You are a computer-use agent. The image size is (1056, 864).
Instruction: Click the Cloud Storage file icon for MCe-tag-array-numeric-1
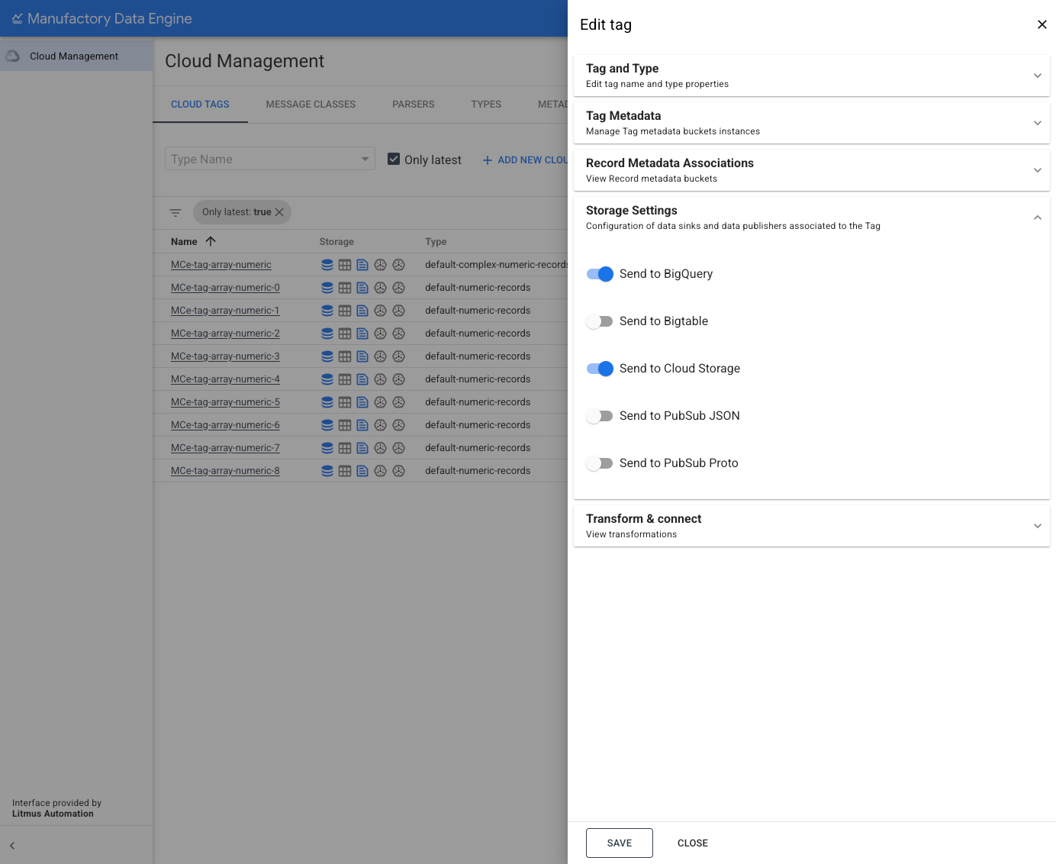362,311
